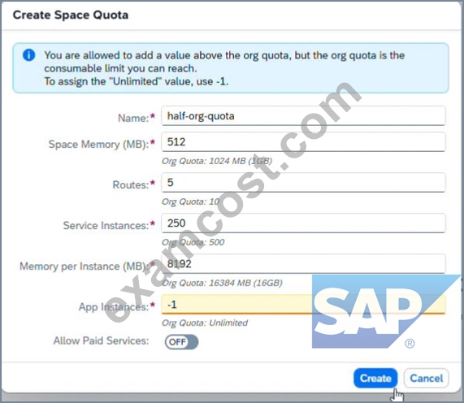Focus the Name field containing half-org-quota
Viewport: 464px width, 403px height.
click(x=303, y=116)
